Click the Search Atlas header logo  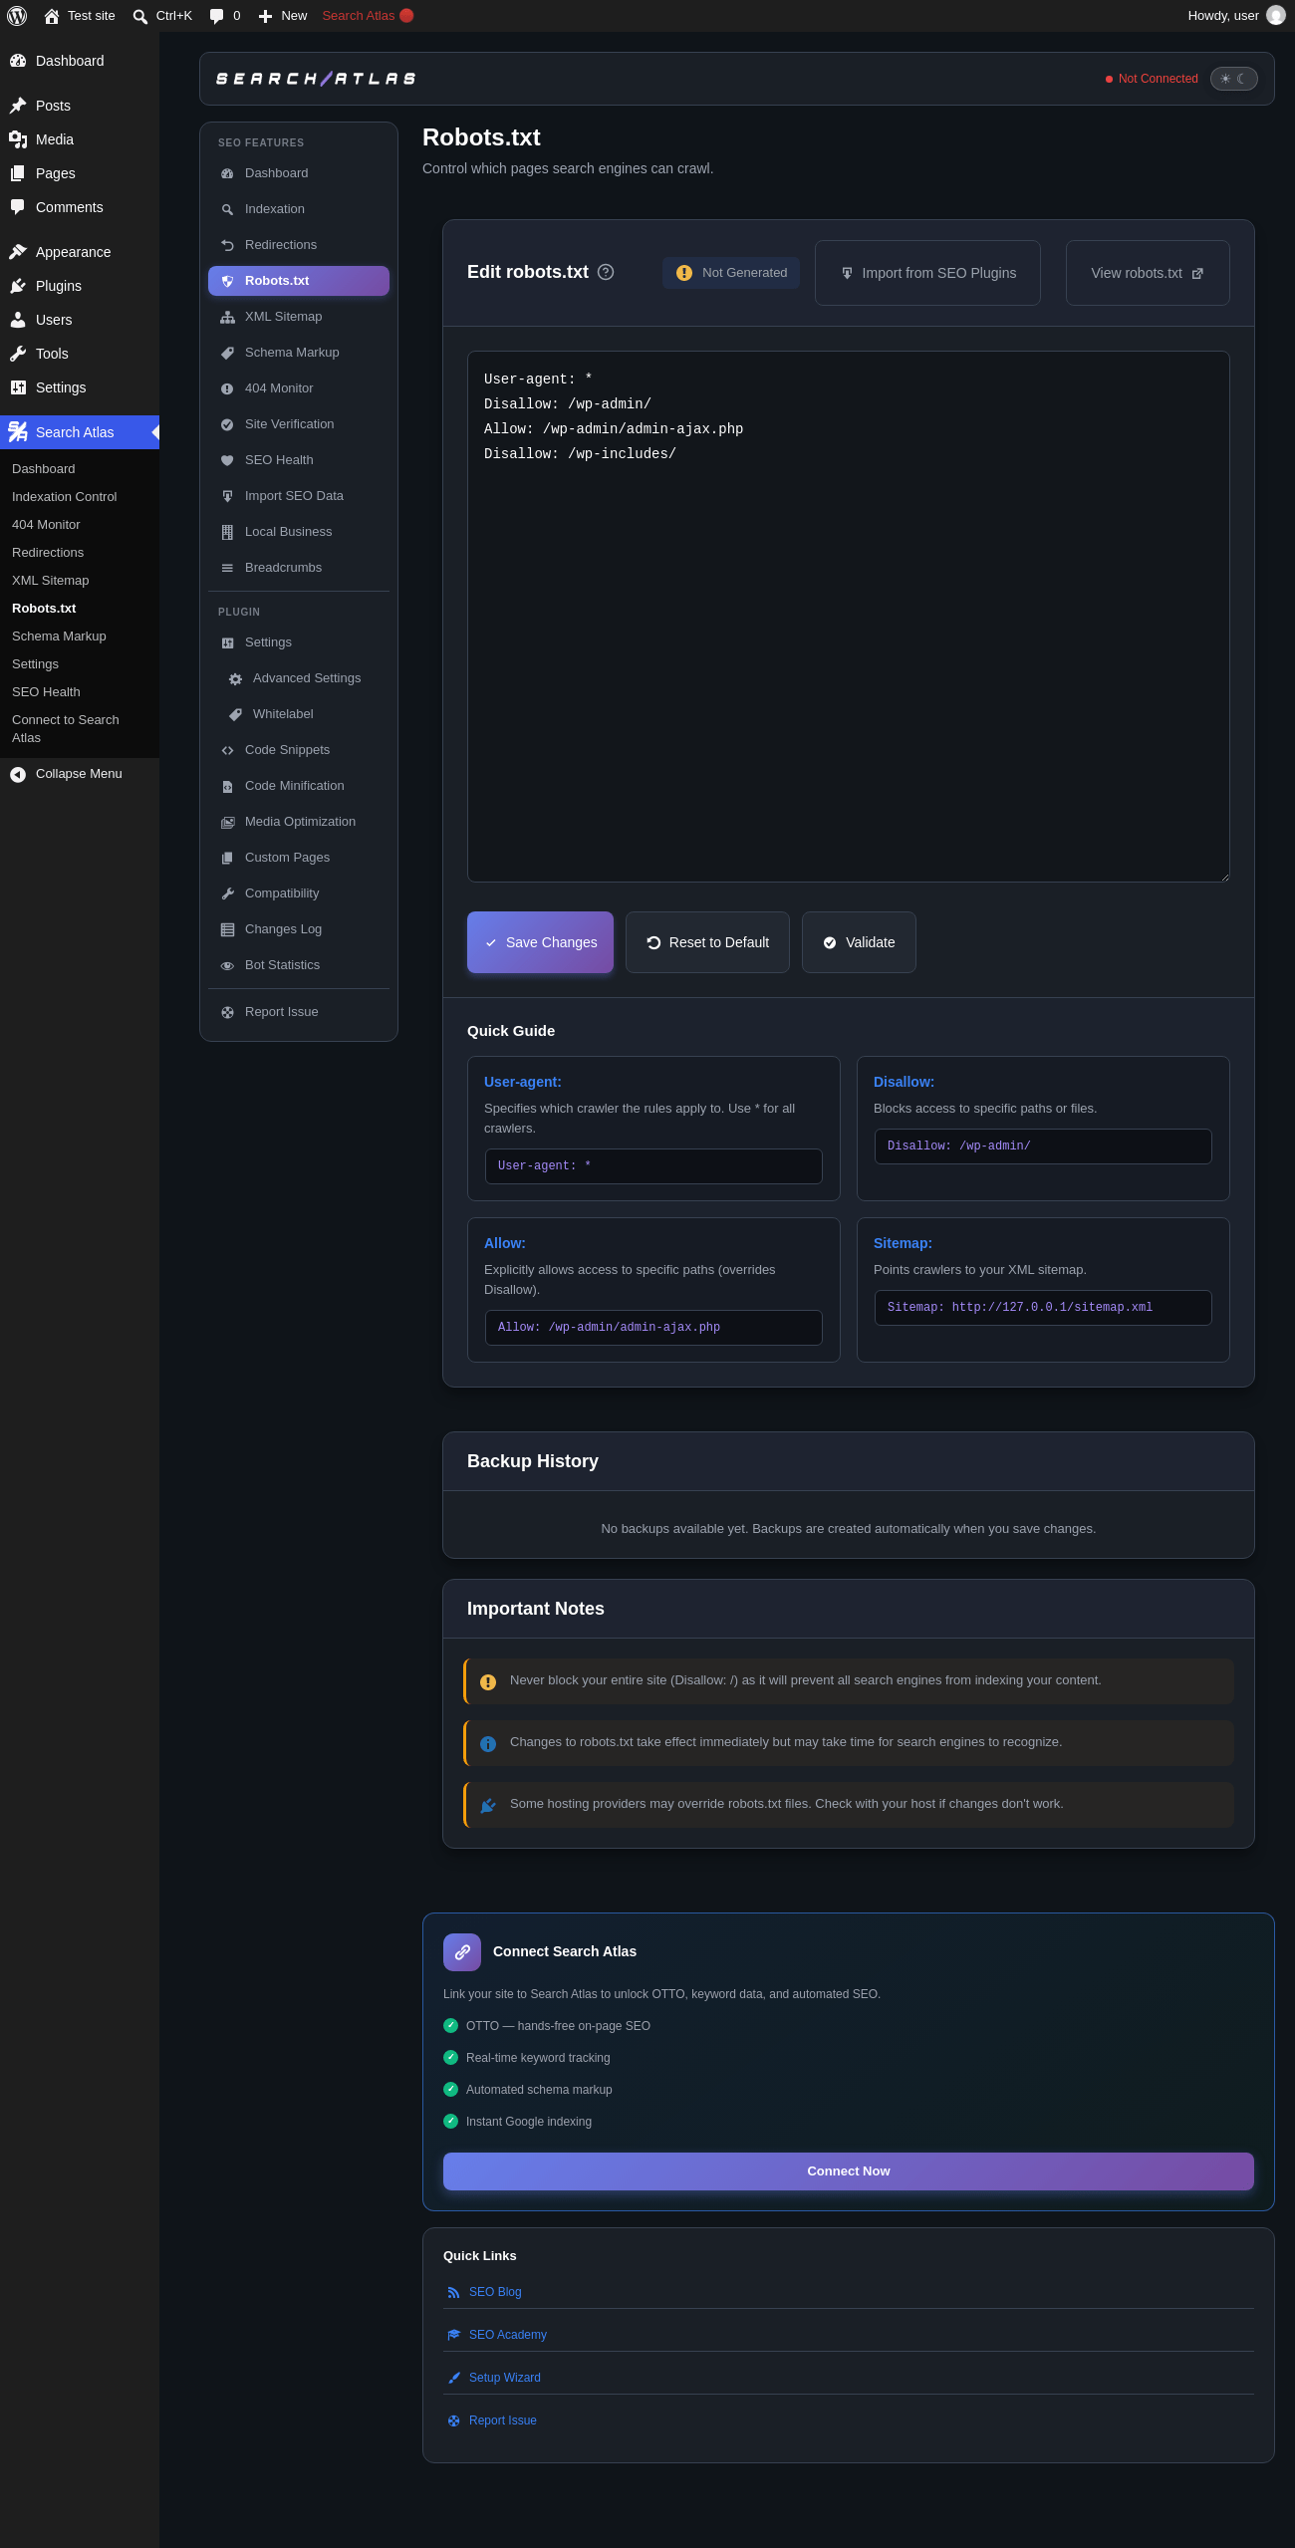316,79
